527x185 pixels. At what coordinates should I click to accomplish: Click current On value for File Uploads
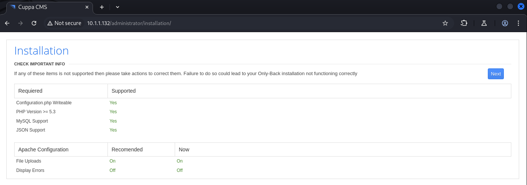click(180, 161)
